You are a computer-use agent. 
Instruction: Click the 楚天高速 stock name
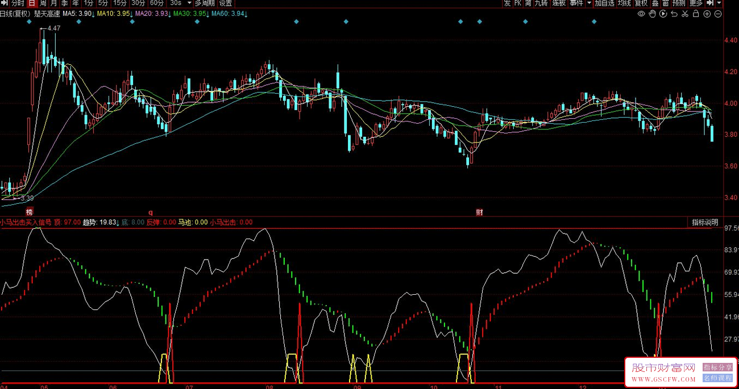click(x=47, y=13)
